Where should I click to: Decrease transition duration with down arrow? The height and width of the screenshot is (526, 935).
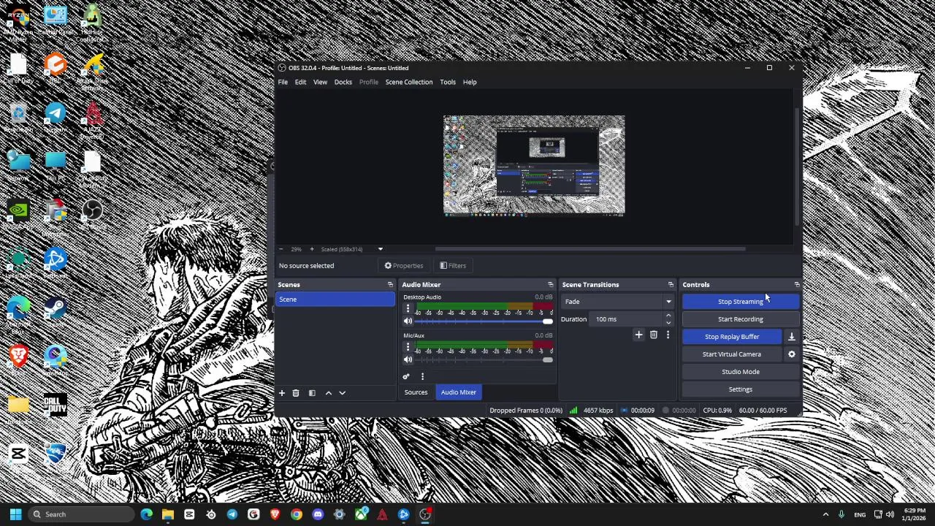coord(668,323)
